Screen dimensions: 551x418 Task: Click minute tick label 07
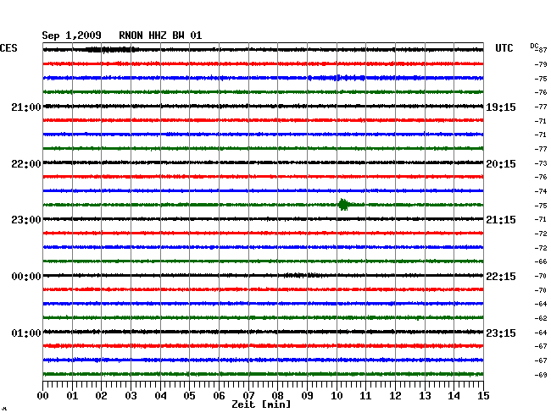click(x=248, y=396)
